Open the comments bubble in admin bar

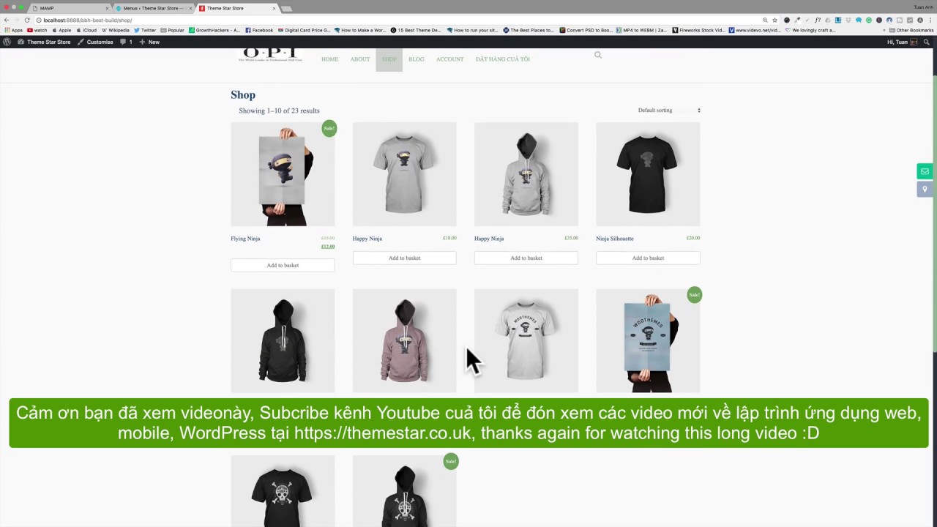pos(126,42)
